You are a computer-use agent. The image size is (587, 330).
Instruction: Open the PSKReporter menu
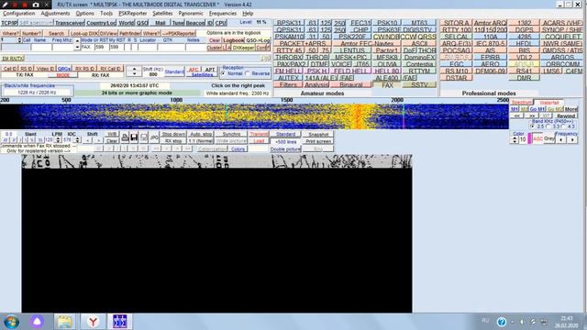132,13
